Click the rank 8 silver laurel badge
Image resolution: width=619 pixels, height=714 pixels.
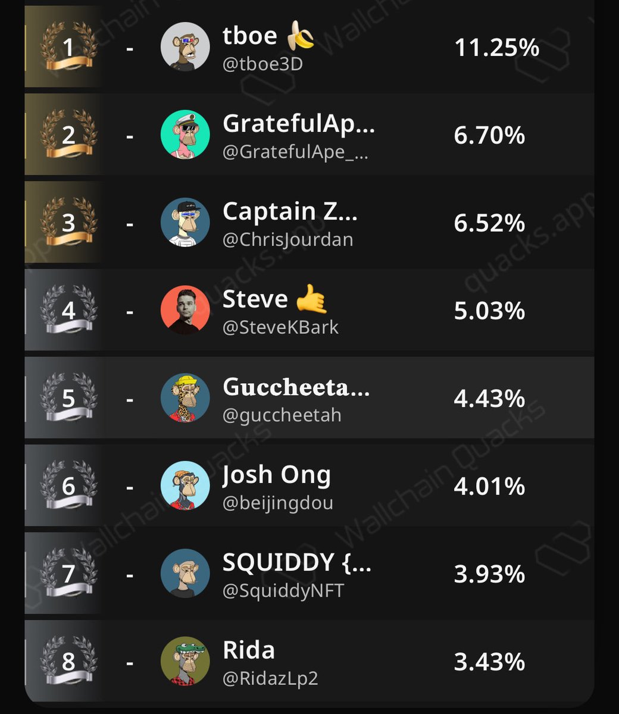click(x=68, y=661)
